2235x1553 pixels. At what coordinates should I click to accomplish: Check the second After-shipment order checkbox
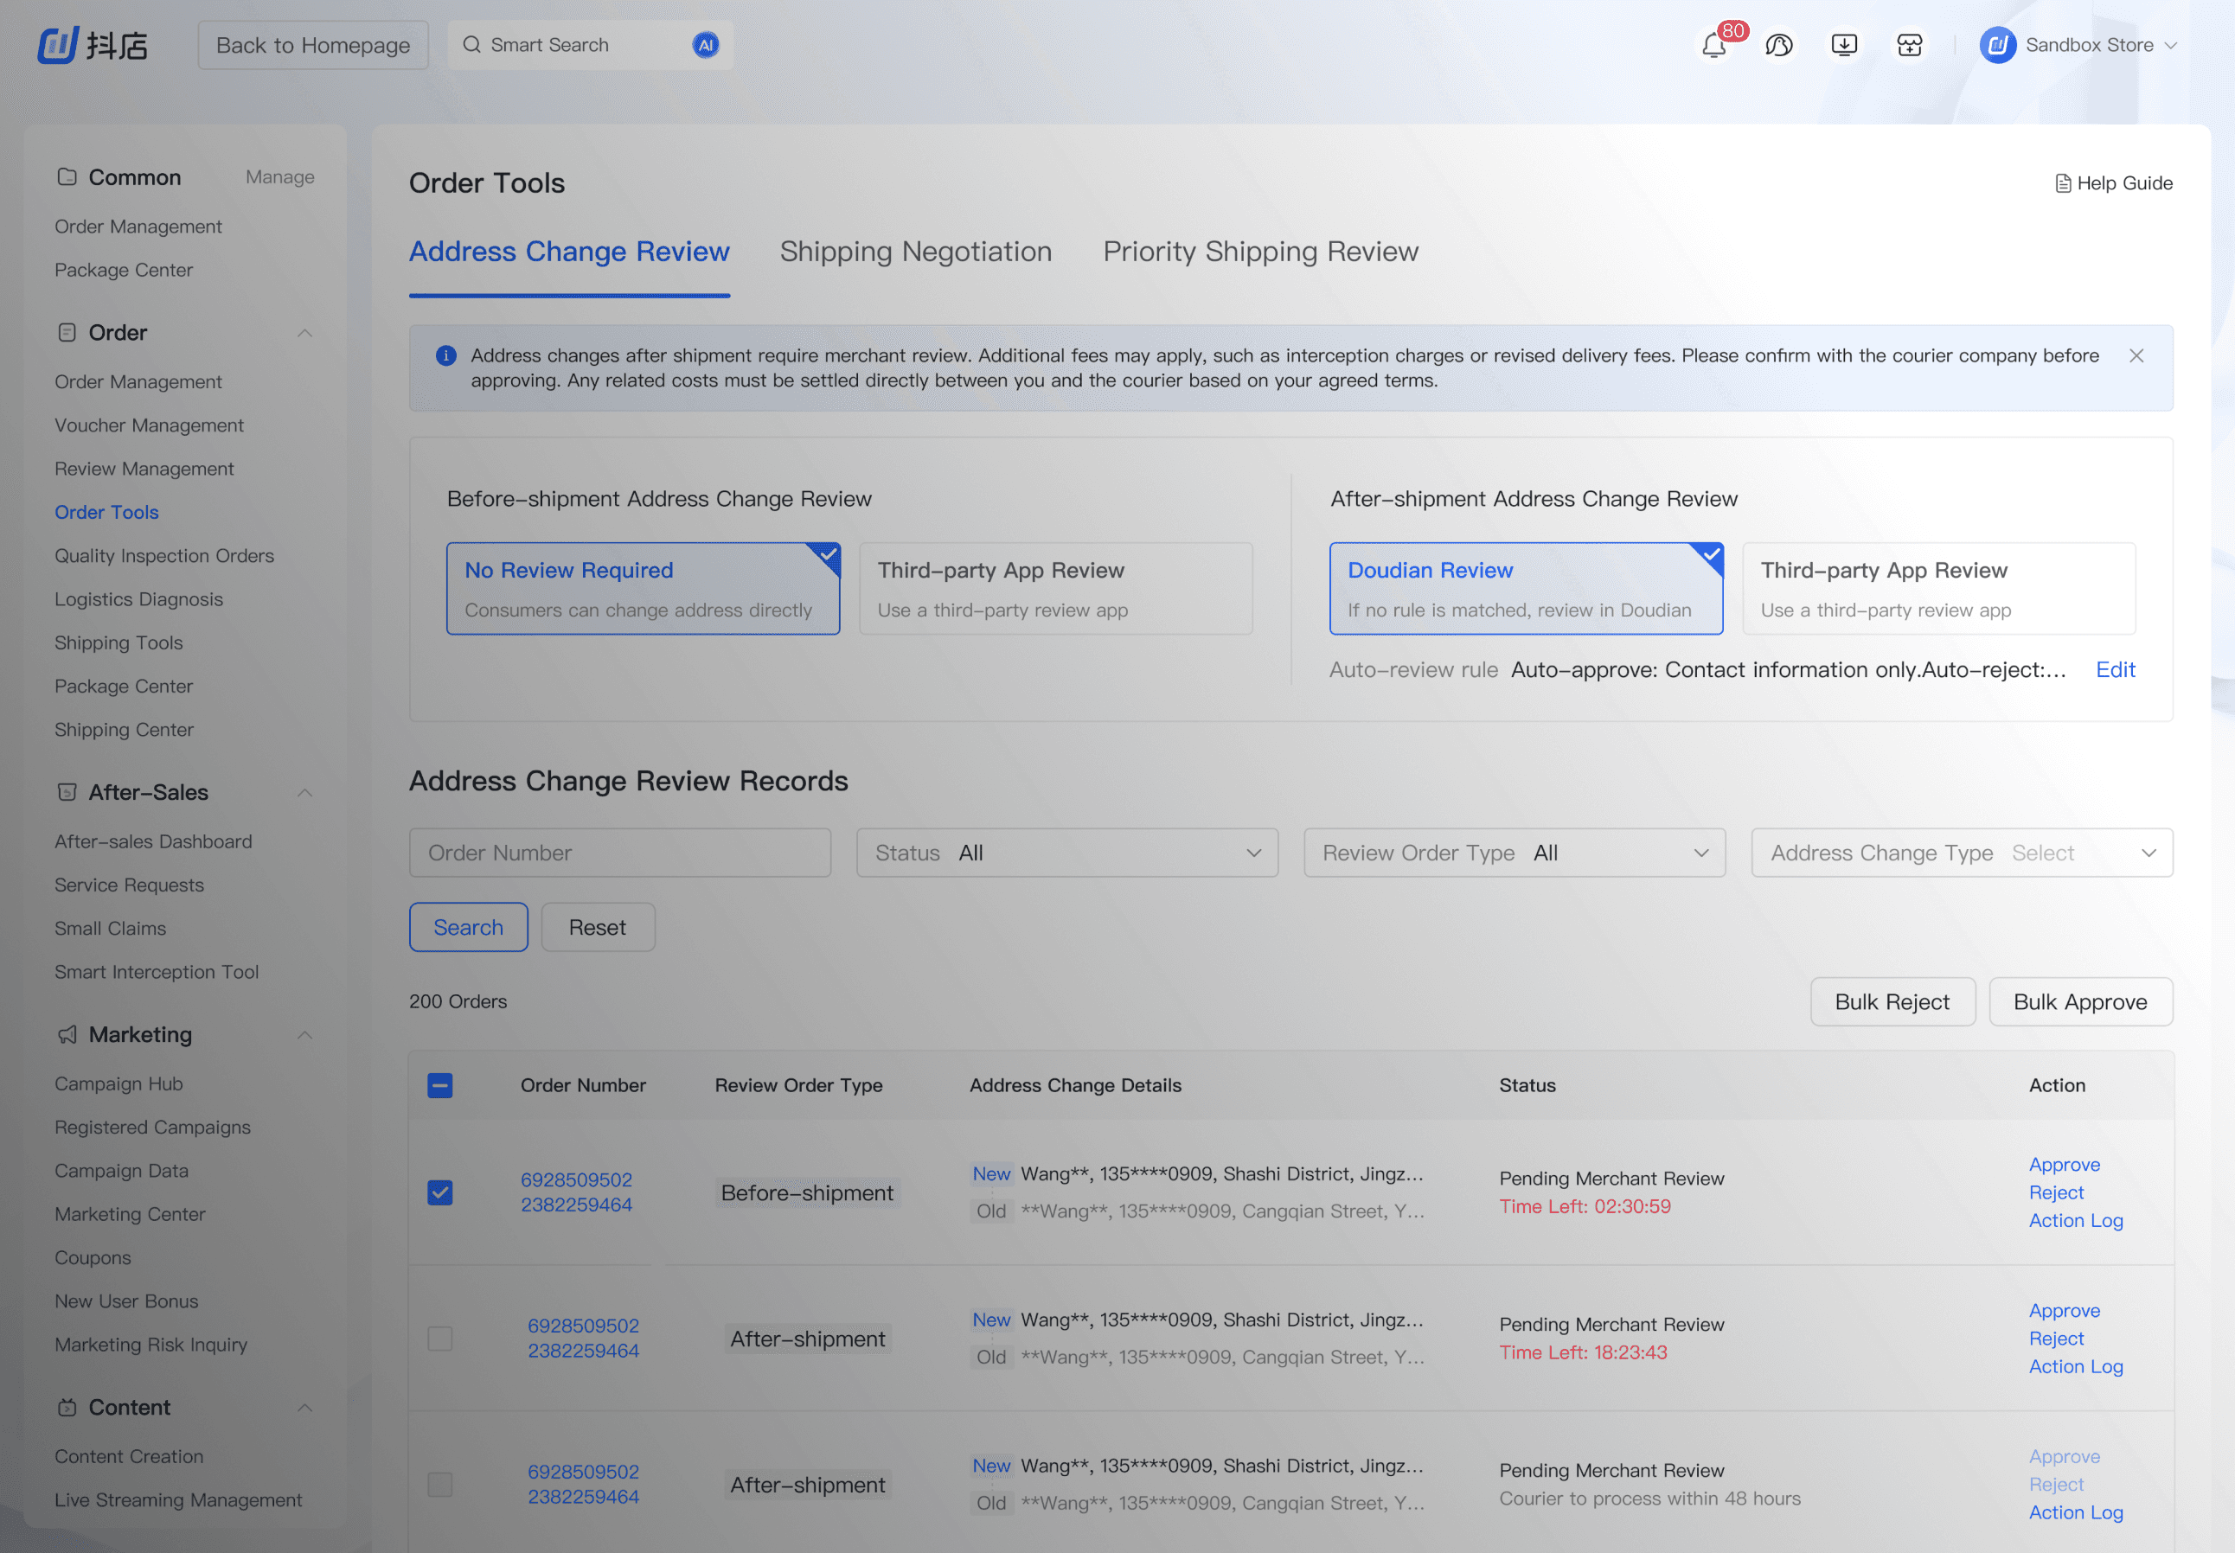point(440,1338)
